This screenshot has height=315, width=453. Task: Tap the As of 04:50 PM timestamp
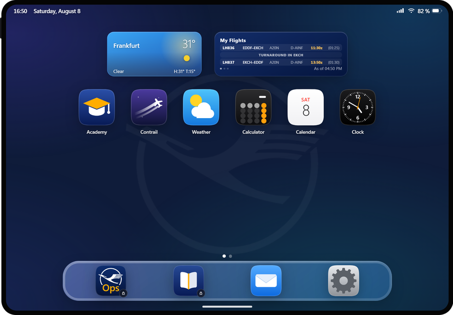pyautogui.click(x=328, y=69)
